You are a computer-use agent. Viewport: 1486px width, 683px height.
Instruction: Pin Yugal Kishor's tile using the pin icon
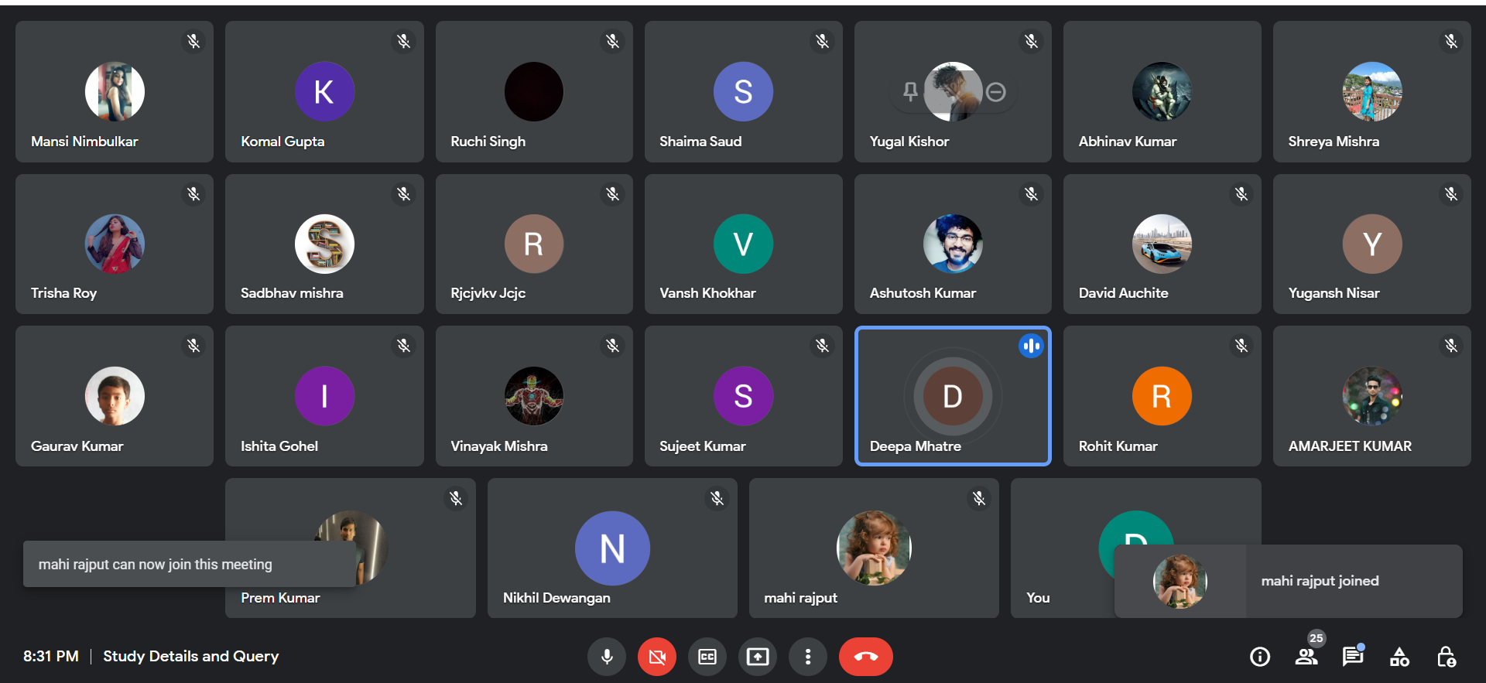[x=910, y=92]
